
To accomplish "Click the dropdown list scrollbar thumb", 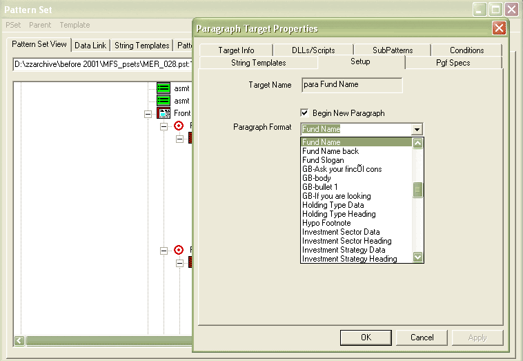I will (417, 190).
